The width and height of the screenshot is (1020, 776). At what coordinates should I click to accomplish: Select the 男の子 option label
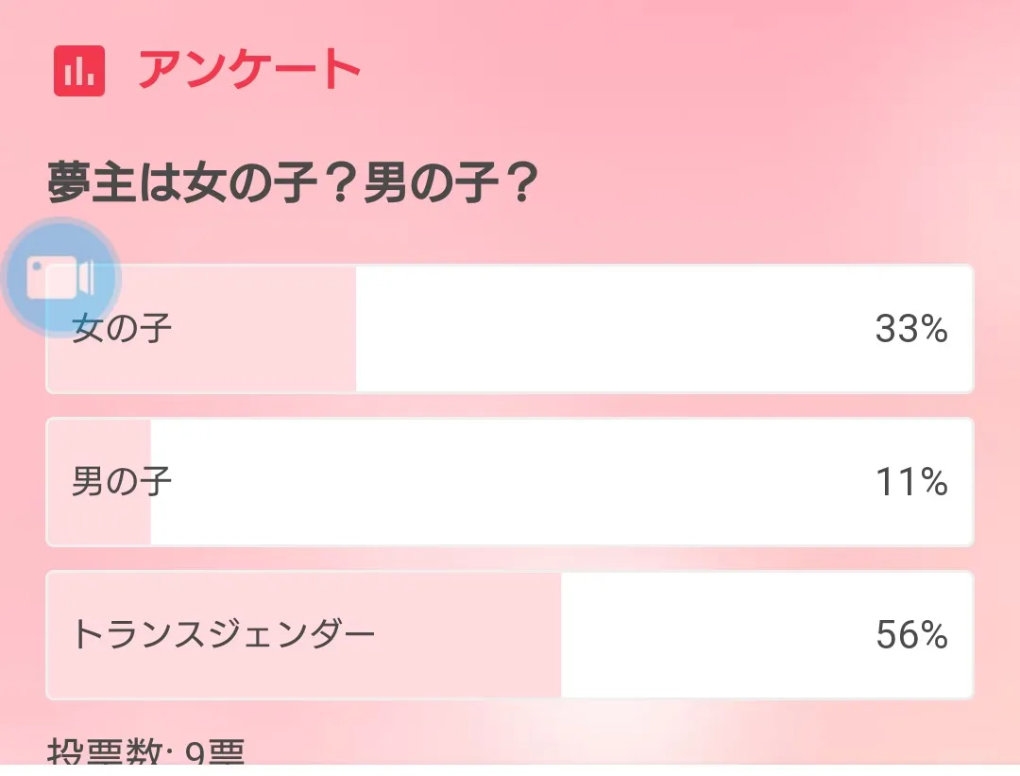123,483
